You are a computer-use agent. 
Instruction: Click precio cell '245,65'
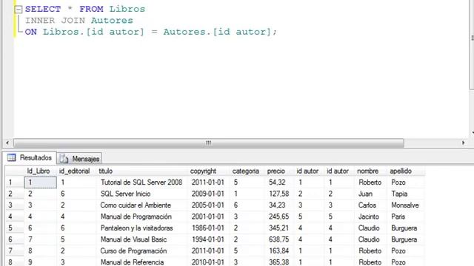[x=278, y=216]
